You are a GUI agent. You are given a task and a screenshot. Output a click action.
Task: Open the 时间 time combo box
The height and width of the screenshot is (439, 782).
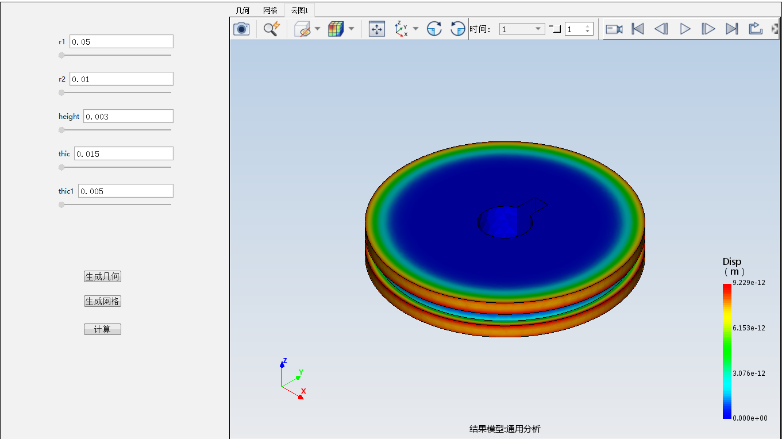522,29
